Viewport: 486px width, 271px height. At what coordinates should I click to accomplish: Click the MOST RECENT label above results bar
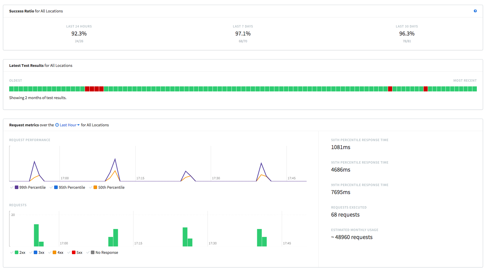465,80
